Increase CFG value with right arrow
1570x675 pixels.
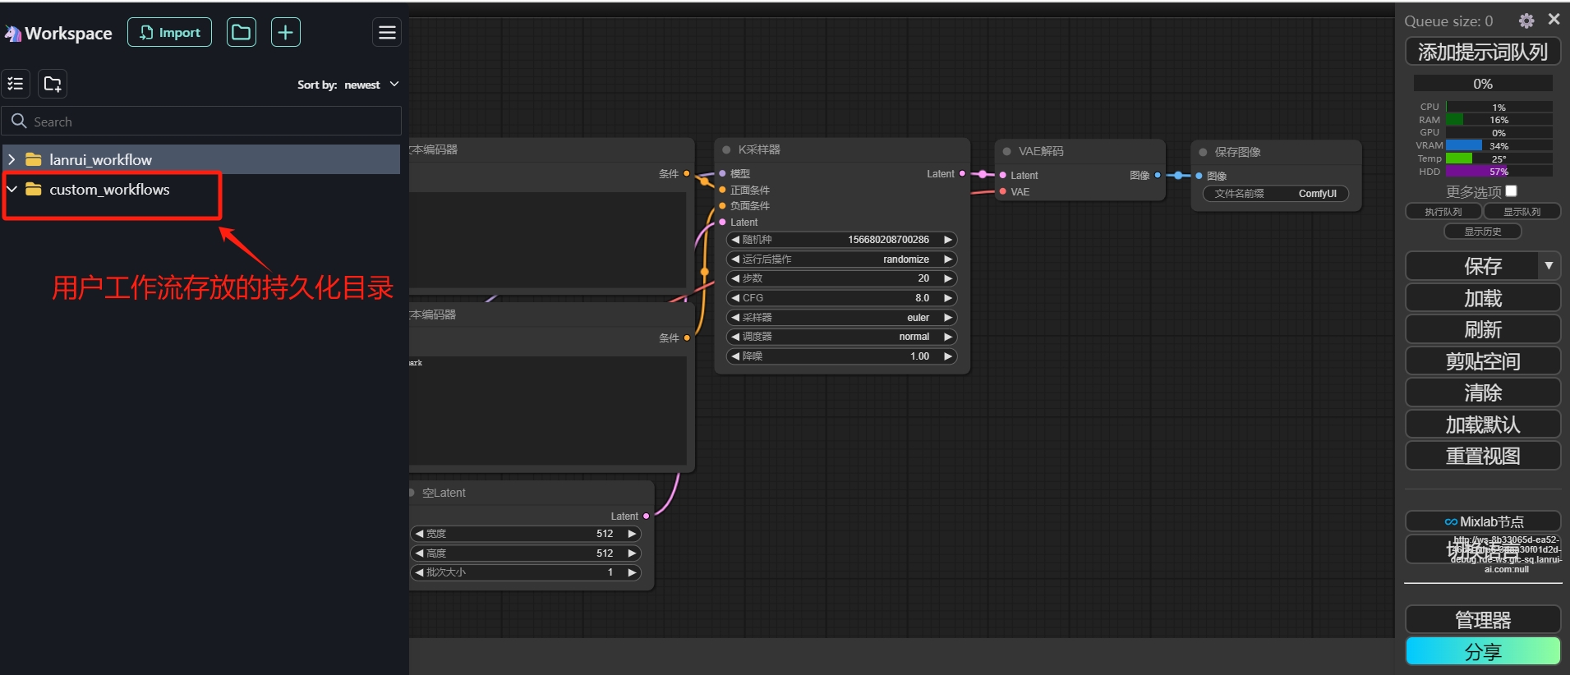[948, 298]
